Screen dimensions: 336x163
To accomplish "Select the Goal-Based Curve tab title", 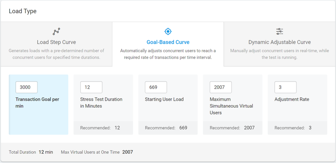I will click(168, 42).
